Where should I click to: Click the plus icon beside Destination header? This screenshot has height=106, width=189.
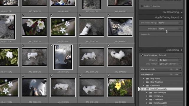(x=141, y=50)
